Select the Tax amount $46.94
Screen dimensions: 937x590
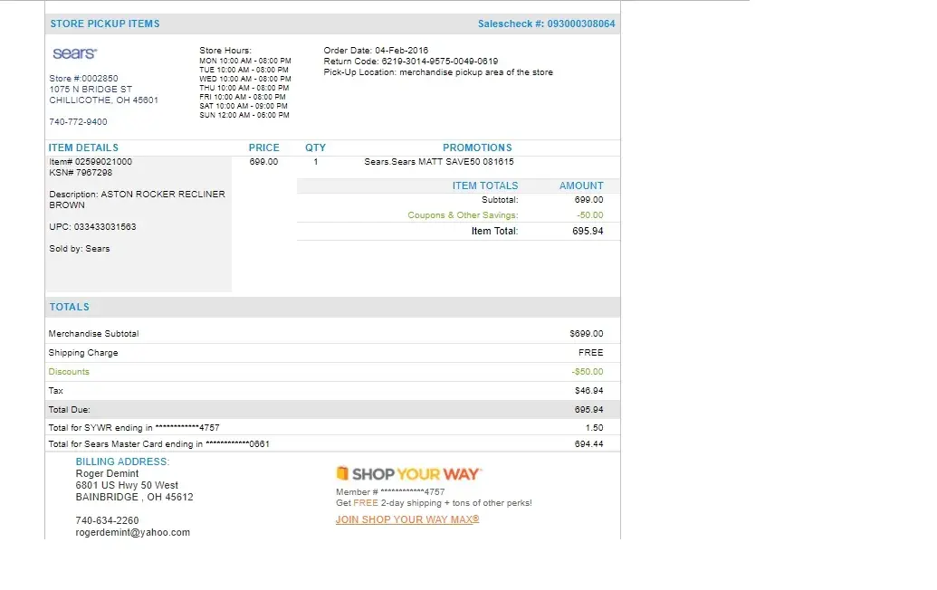(589, 391)
